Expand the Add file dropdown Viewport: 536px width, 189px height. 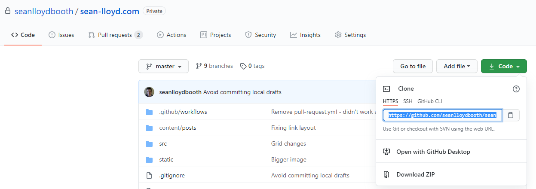tap(457, 66)
